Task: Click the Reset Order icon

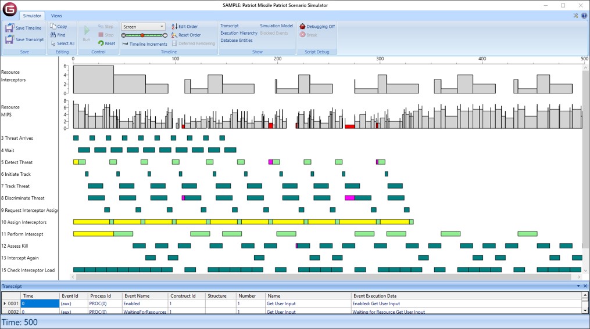Action: [x=174, y=35]
